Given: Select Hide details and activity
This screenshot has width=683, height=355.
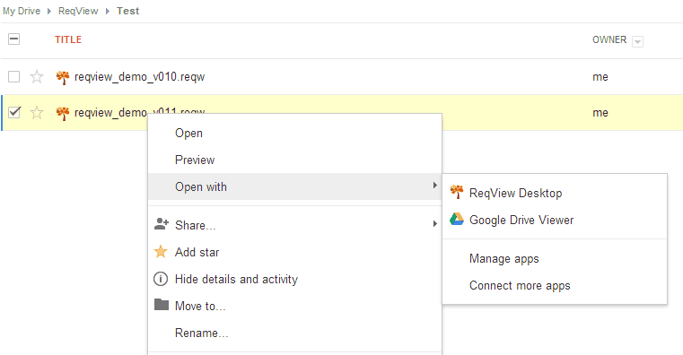Looking at the screenshot, I should (x=295, y=279).
